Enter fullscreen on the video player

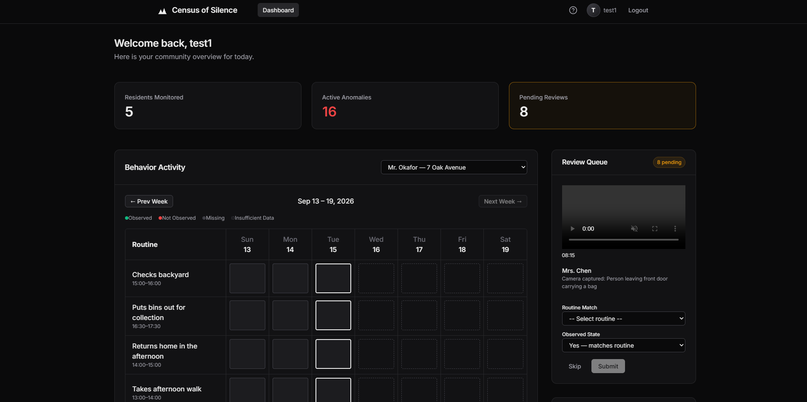655,229
